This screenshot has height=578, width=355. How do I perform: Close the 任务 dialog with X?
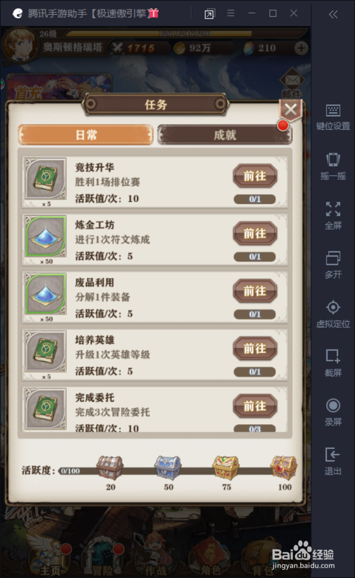coord(291,109)
